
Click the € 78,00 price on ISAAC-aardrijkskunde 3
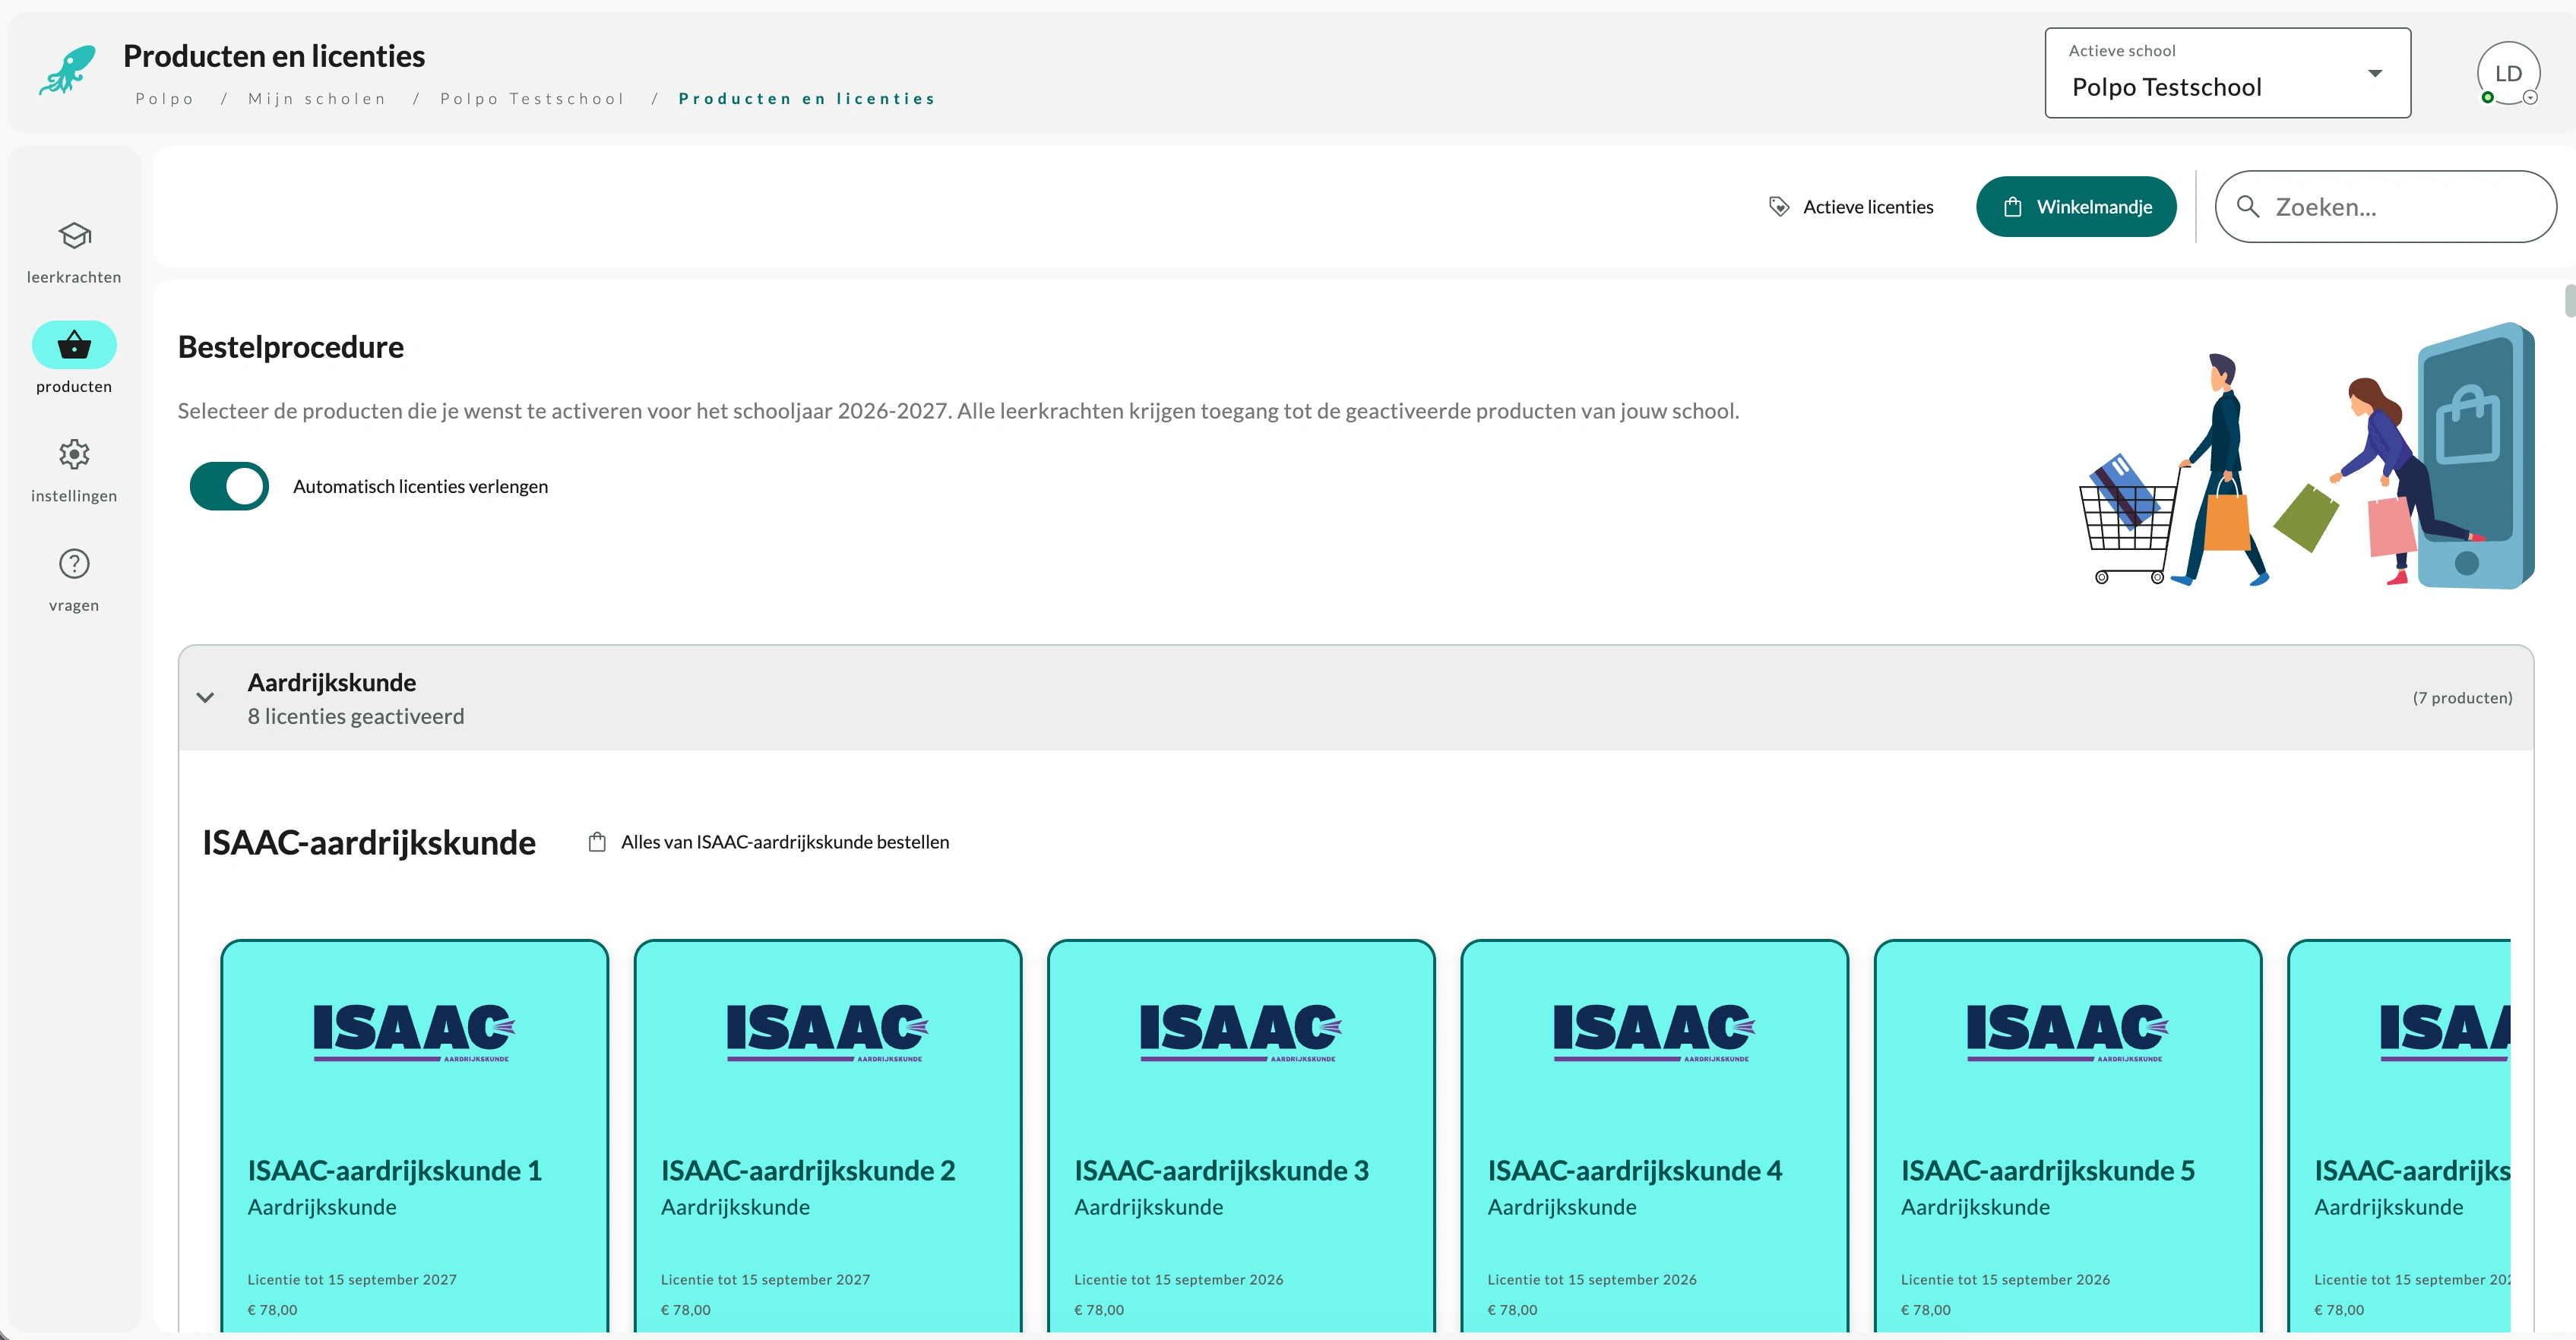pyautogui.click(x=1099, y=1310)
